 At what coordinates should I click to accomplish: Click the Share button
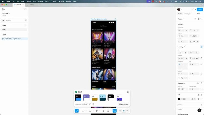tap(200, 9)
